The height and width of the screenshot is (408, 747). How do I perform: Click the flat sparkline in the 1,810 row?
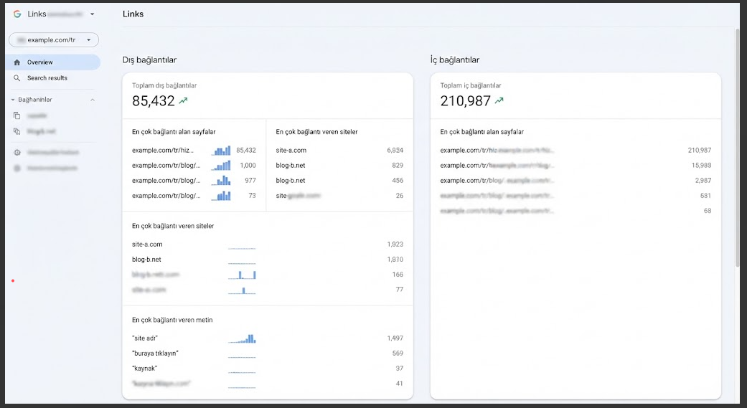pos(242,262)
